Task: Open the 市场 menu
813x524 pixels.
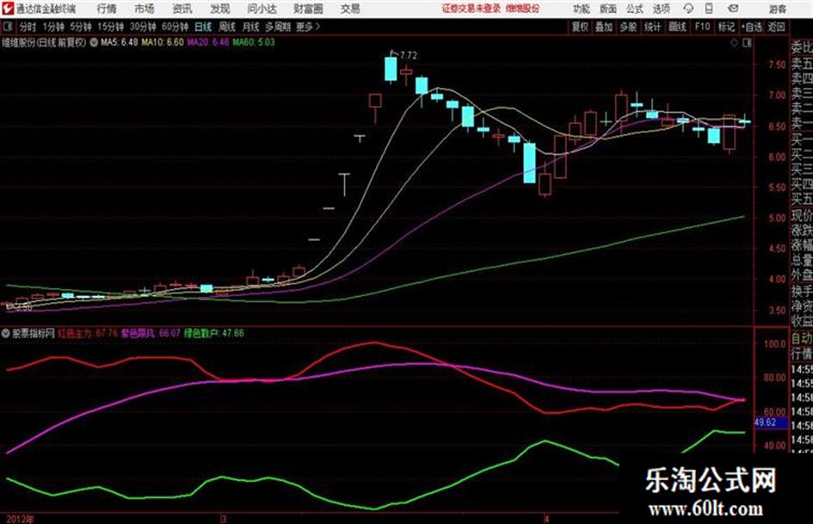Action: (145, 9)
